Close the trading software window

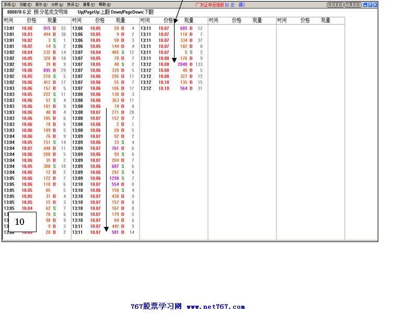click(x=374, y=5)
